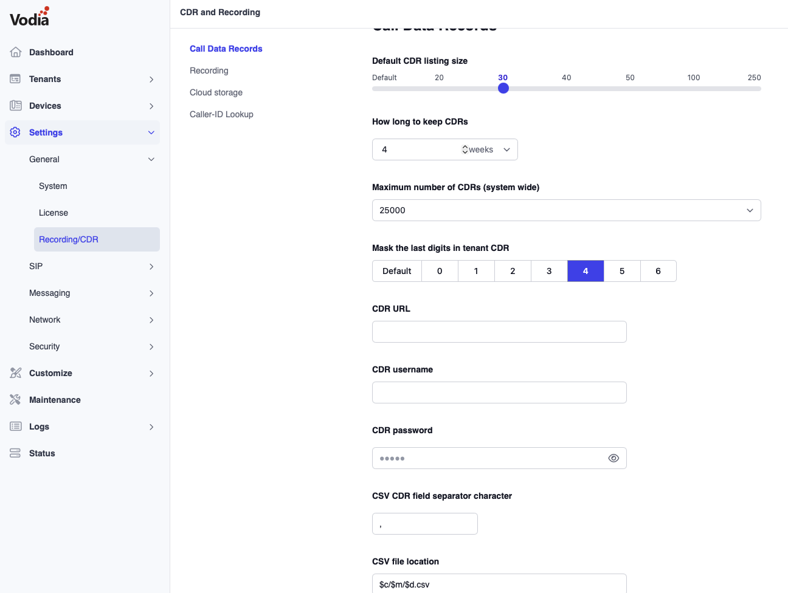
Task: Set CDR listing size slider to 100
Action: pos(693,88)
